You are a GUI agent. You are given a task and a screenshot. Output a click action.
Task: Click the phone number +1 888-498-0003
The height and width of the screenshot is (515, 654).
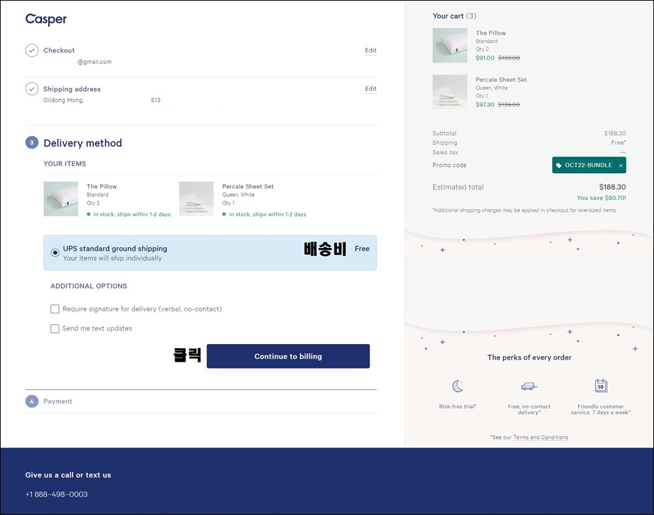click(57, 495)
